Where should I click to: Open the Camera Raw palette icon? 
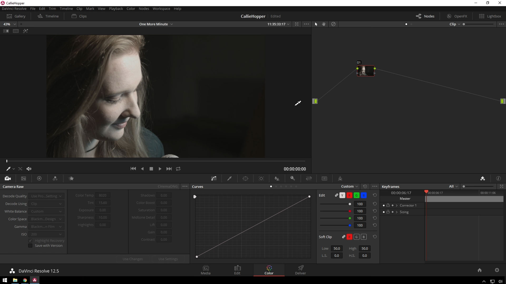tap(8, 179)
